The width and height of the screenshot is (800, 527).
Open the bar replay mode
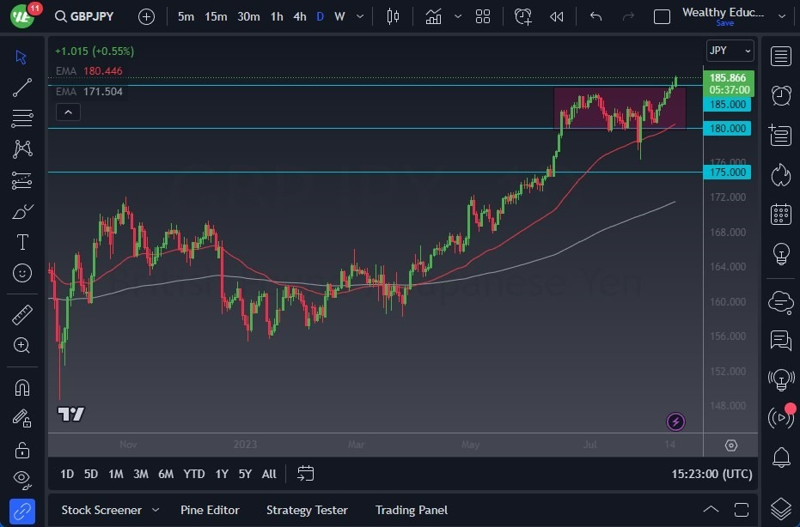tap(556, 15)
